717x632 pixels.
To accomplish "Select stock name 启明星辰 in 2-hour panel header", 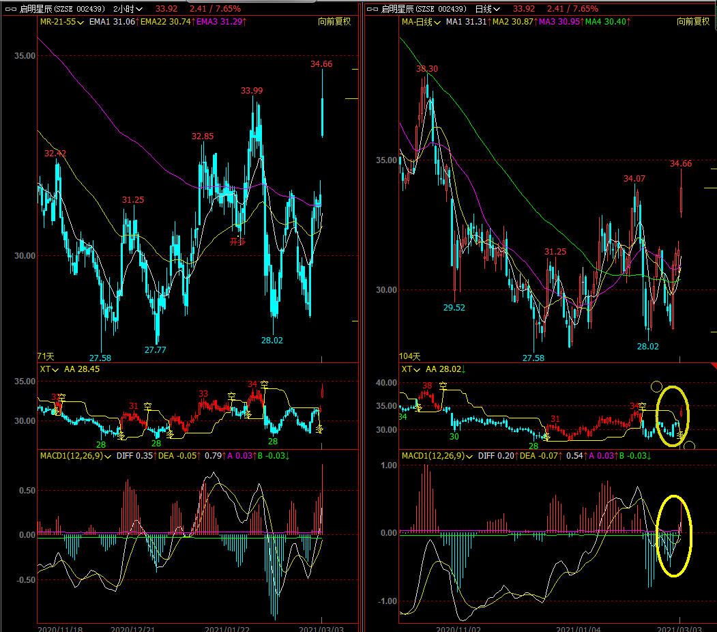I will [36, 9].
